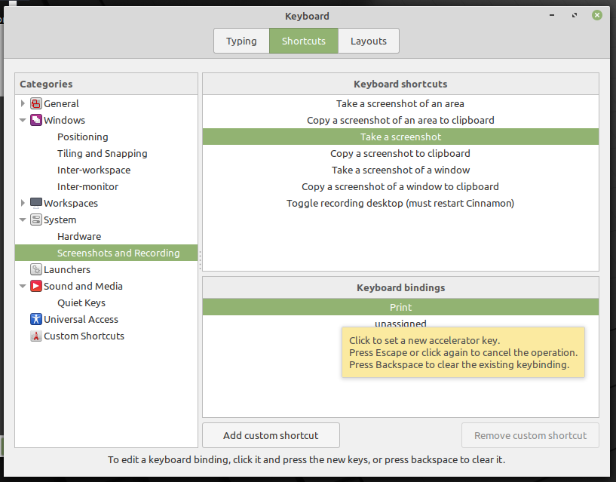Select Toggle recording desktop shortcut
This screenshot has width=616, height=482.
coord(400,204)
